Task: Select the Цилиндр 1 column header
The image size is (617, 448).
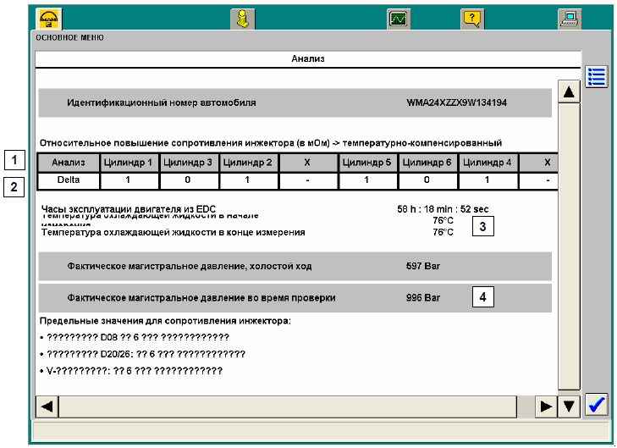Action: click(x=129, y=161)
